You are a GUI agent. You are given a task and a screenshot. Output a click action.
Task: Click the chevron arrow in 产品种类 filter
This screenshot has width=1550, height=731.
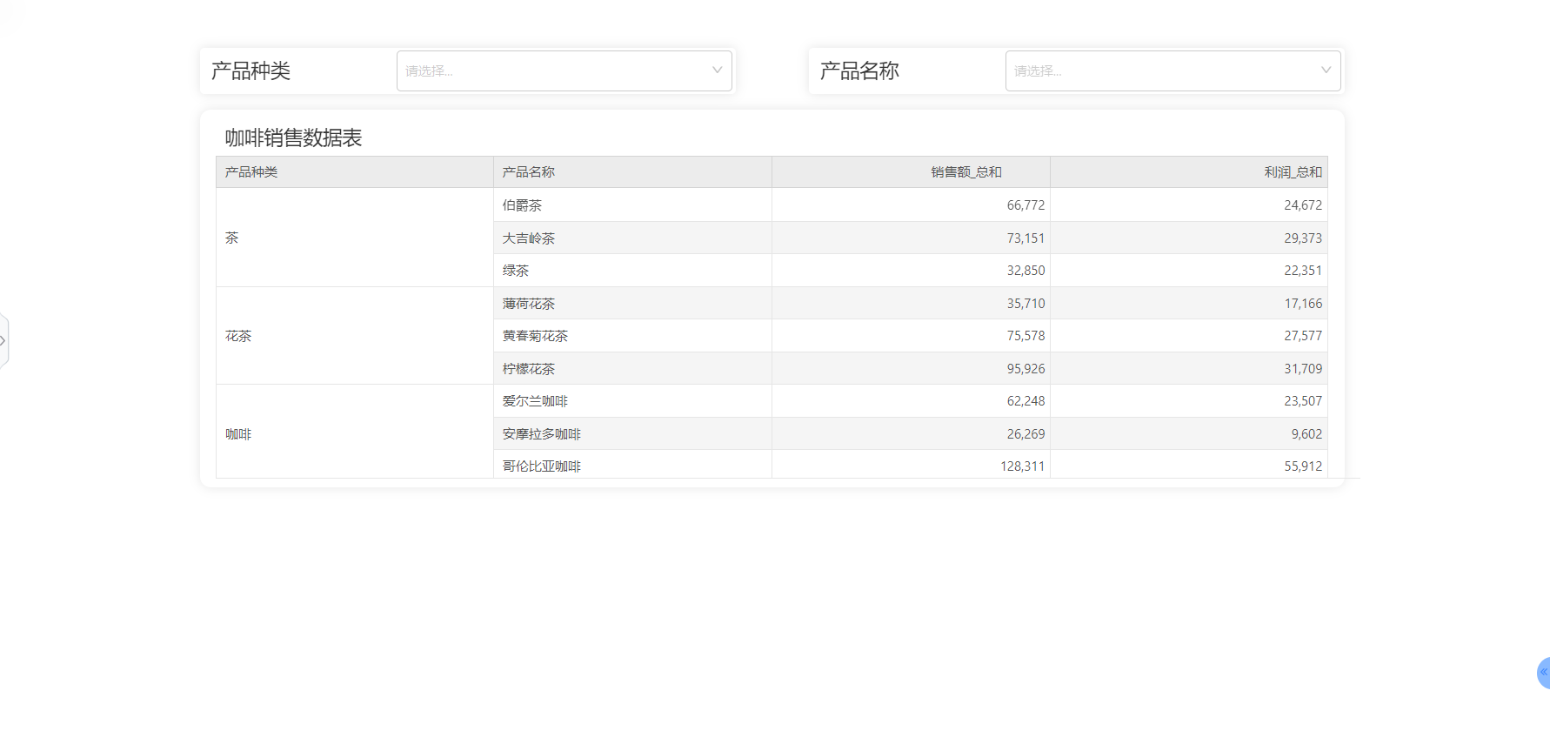[x=717, y=70]
